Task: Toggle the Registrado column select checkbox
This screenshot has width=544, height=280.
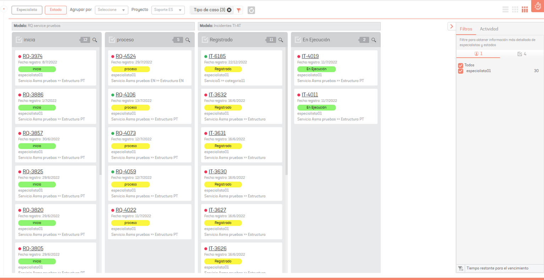Action: point(205,40)
